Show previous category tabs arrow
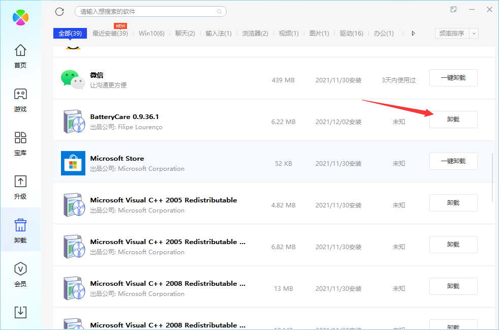The height and width of the screenshot is (330, 499). [403, 34]
